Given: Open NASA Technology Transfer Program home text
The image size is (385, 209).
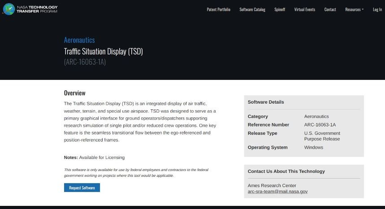Looking at the screenshot, I should coord(37,9).
